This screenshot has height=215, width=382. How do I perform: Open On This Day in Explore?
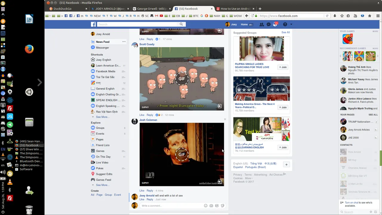pyautogui.click(x=103, y=157)
